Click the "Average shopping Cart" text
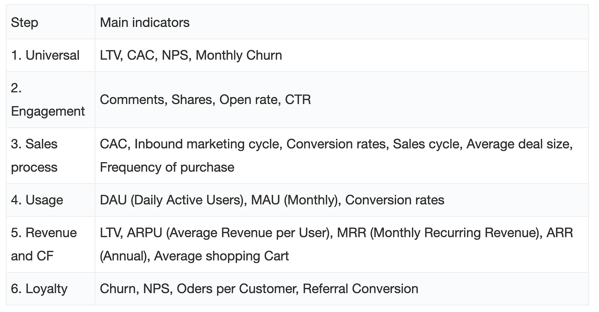Image resolution: width=599 pixels, height=312 pixels. tap(221, 256)
